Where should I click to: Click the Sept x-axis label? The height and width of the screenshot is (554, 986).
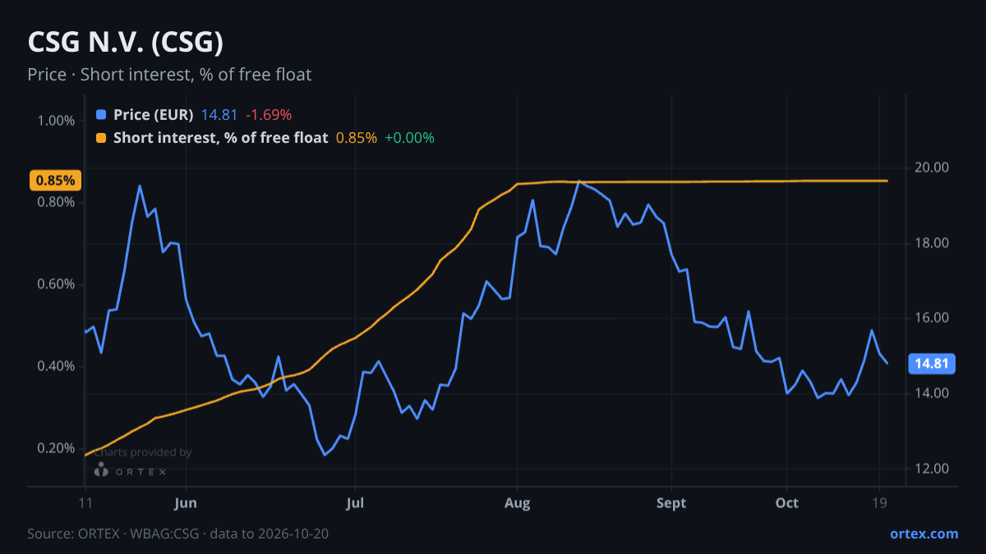pos(671,503)
